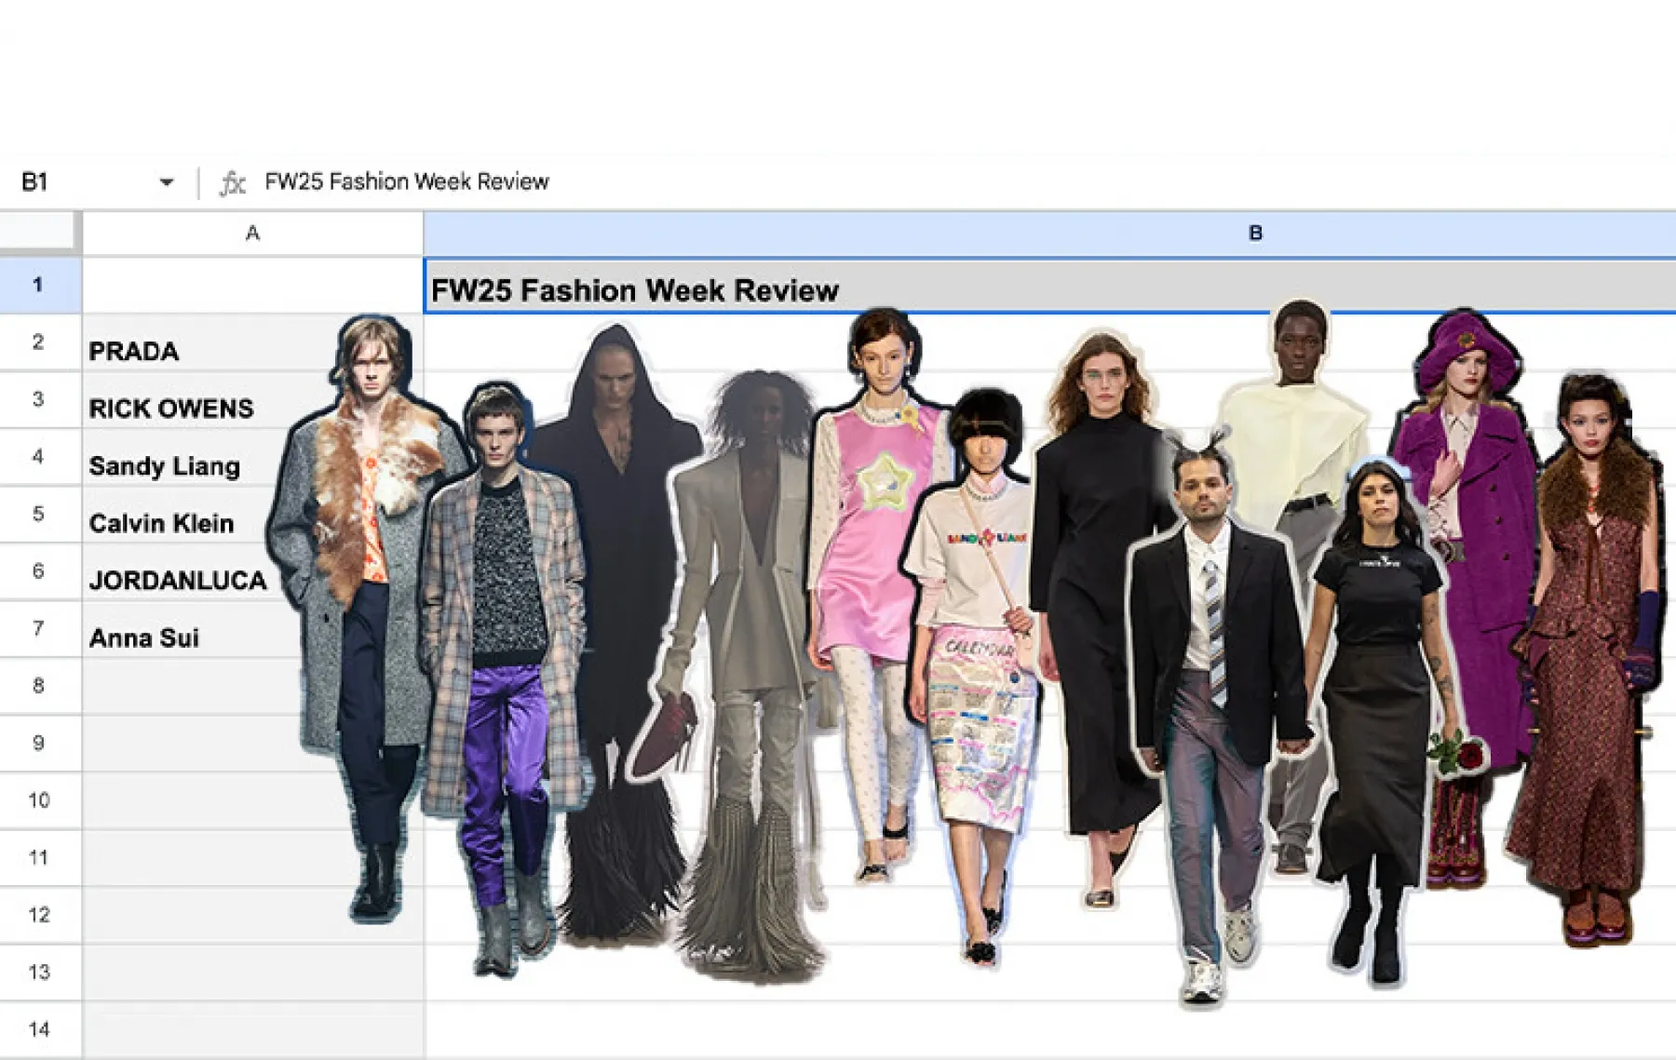Select row 3 header
The image size is (1676, 1060).
pos(40,400)
